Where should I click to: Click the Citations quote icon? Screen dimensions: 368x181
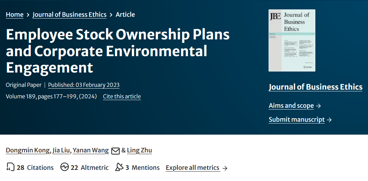point(10,167)
